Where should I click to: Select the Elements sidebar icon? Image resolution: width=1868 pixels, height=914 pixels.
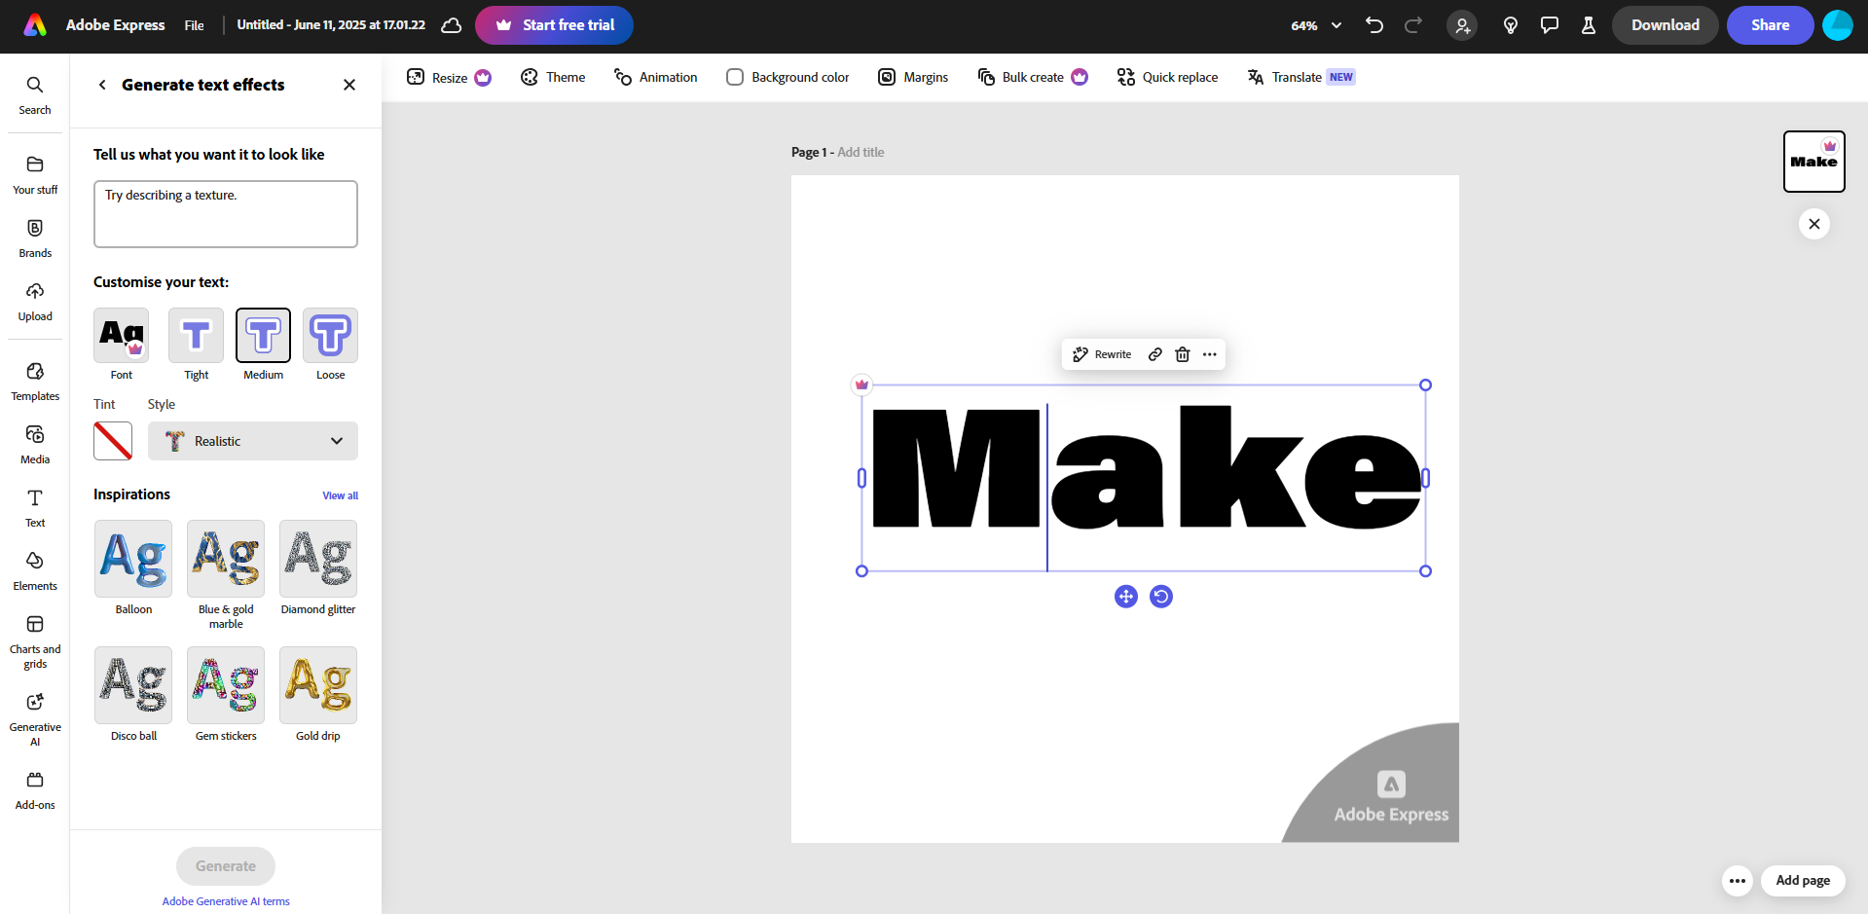(x=34, y=569)
